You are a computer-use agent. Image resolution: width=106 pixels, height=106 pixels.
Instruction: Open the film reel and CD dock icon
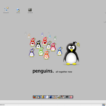pos(63,97)
